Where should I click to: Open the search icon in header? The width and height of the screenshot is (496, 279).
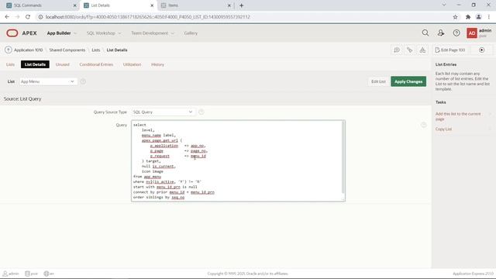[425, 33]
